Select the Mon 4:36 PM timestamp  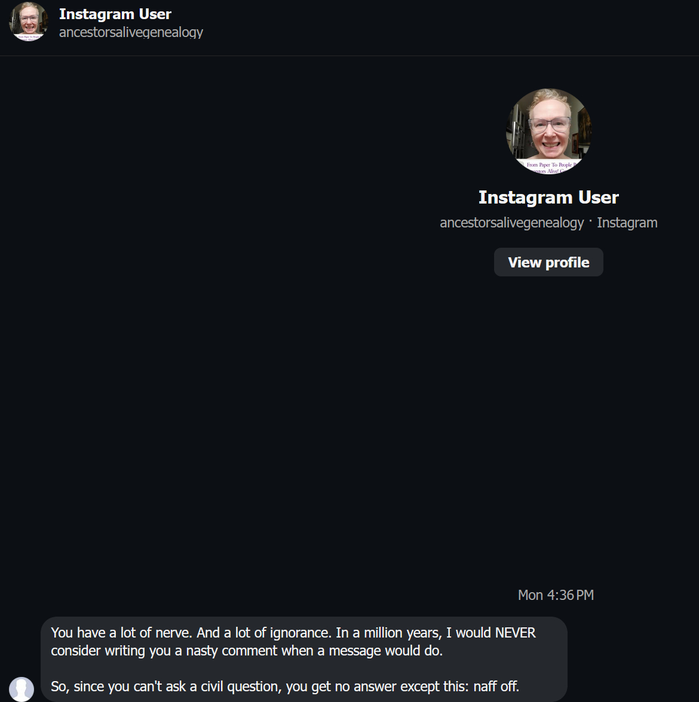coord(556,595)
